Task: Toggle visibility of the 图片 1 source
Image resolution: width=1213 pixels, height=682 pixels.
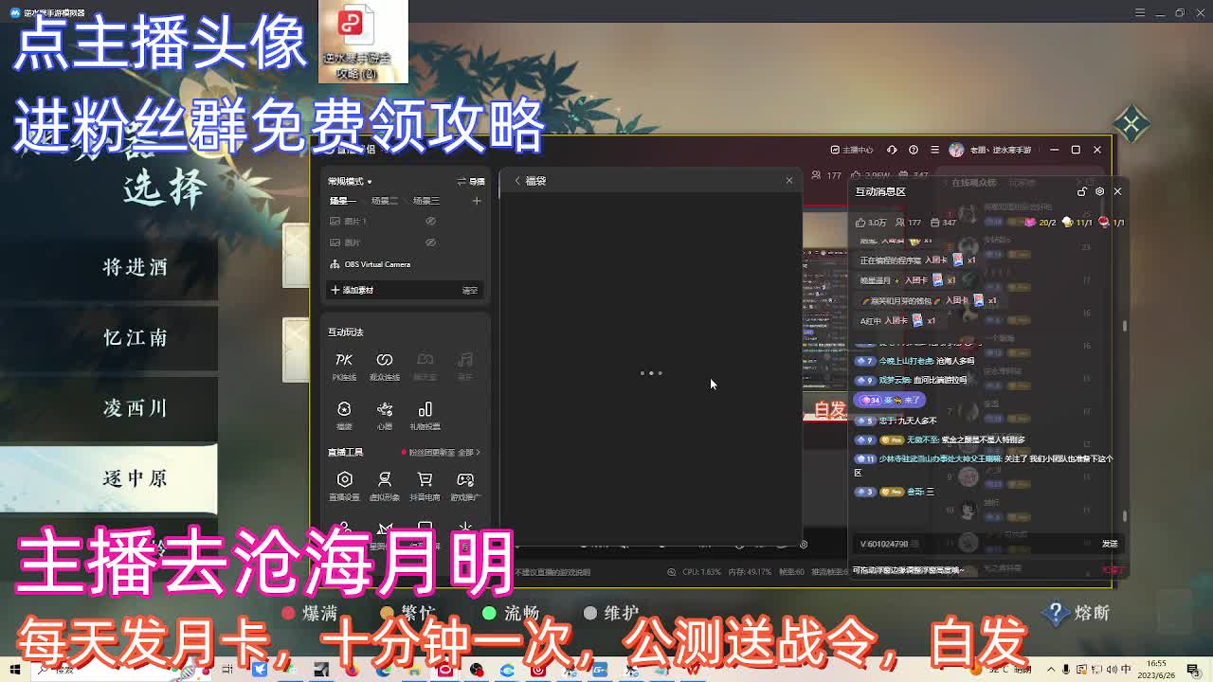Action: (430, 221)
